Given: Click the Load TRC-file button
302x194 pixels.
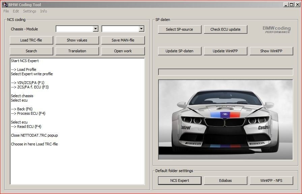Looking at the screenshot, I should [x=31, y=40].
